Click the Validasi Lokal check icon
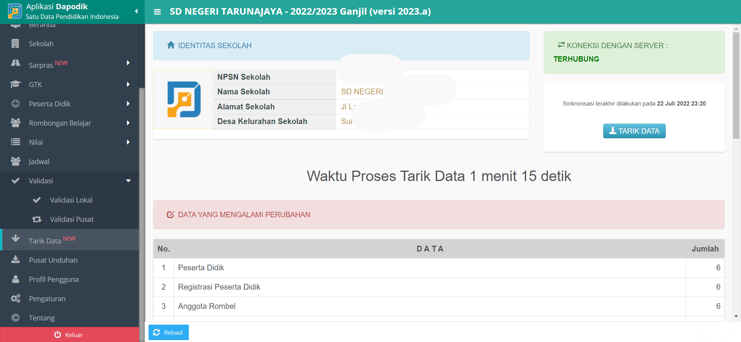741x342 pixels. click(37, 200)
